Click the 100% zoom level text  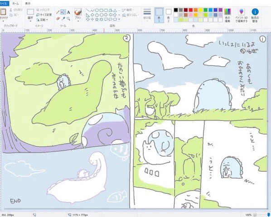tap(248, 215)
